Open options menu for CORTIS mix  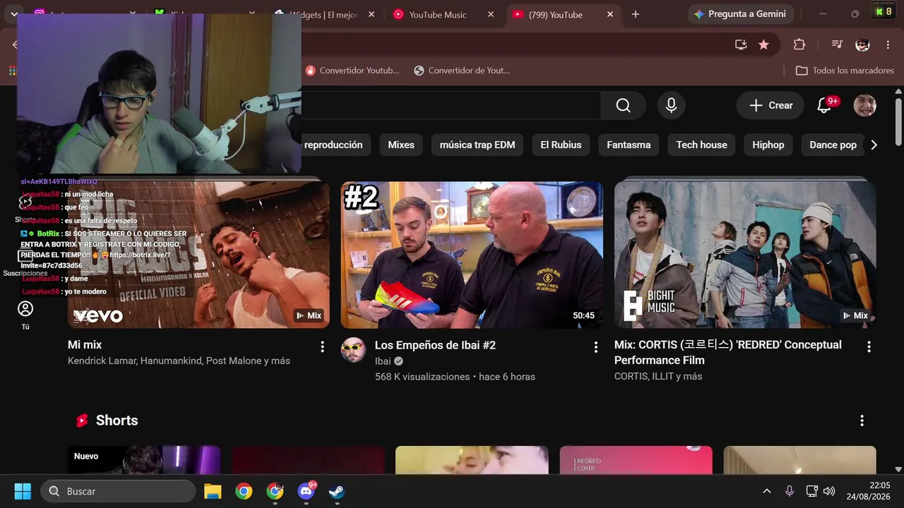pos(869,346)
